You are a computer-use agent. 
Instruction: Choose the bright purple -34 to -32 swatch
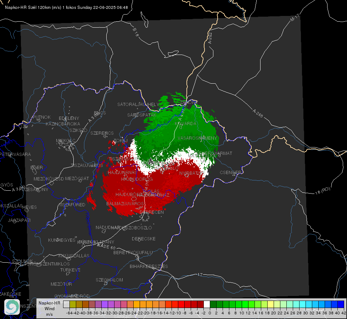pos(105,304)
